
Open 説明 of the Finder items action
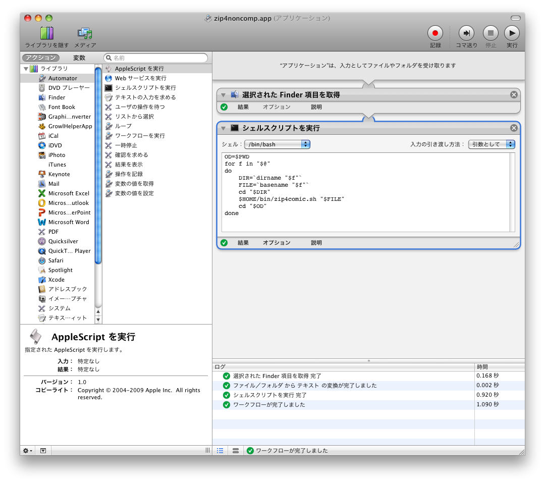[x=316, y=107]
